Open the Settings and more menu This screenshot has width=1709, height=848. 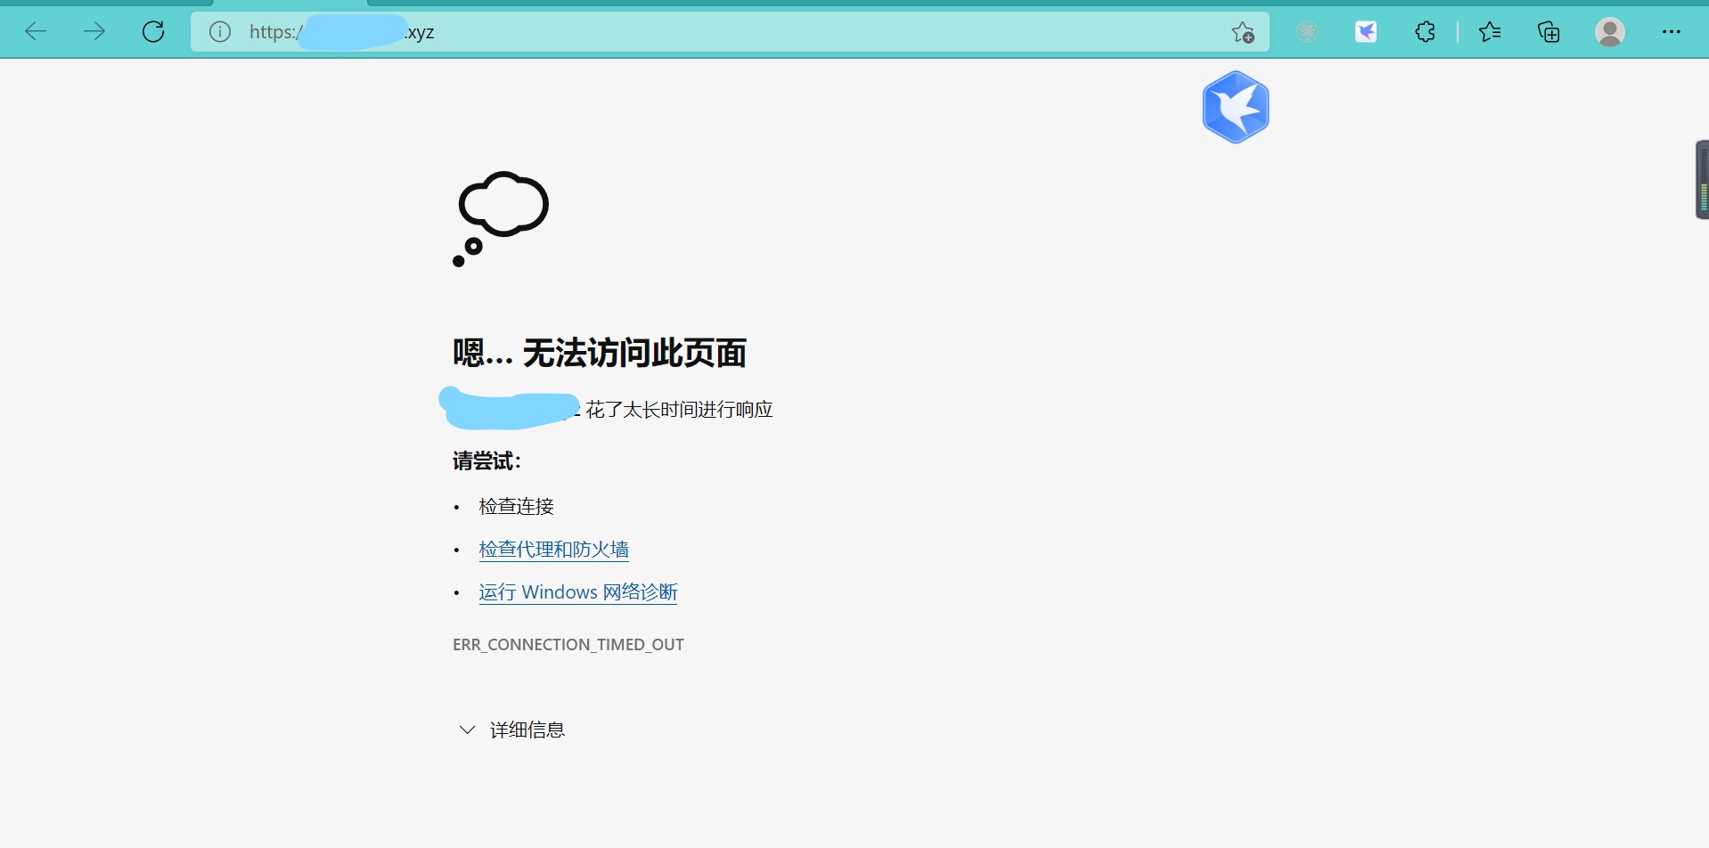[x=1672, y=32]
